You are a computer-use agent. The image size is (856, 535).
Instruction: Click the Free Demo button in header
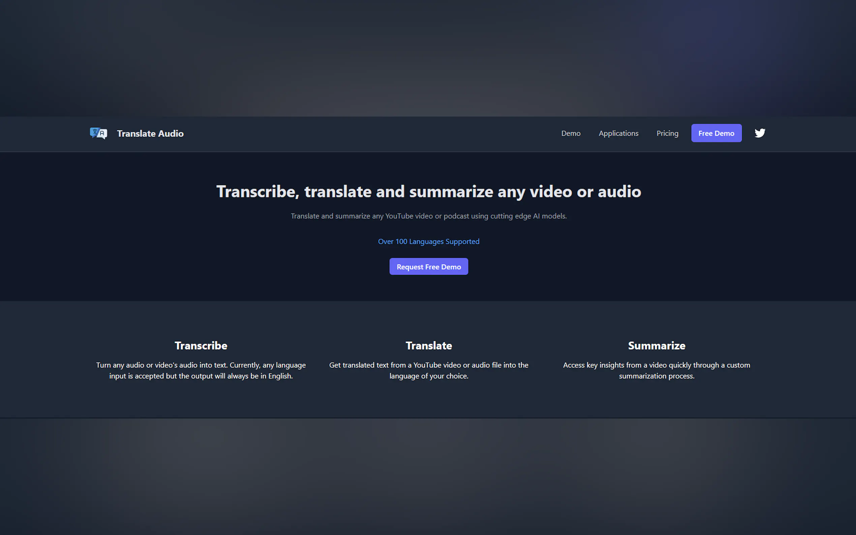click(716, 133)
